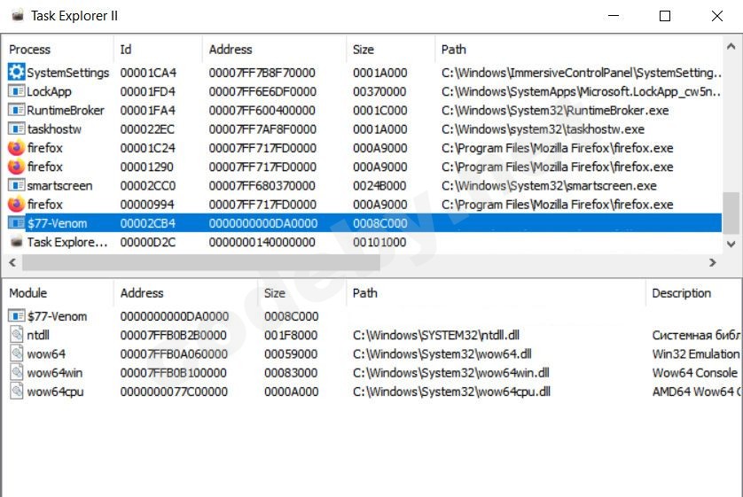743x497 pixels.
Task: Click path C:\Windows\System32\RuntimeBroker.exe
Action: tap(555, 110)
